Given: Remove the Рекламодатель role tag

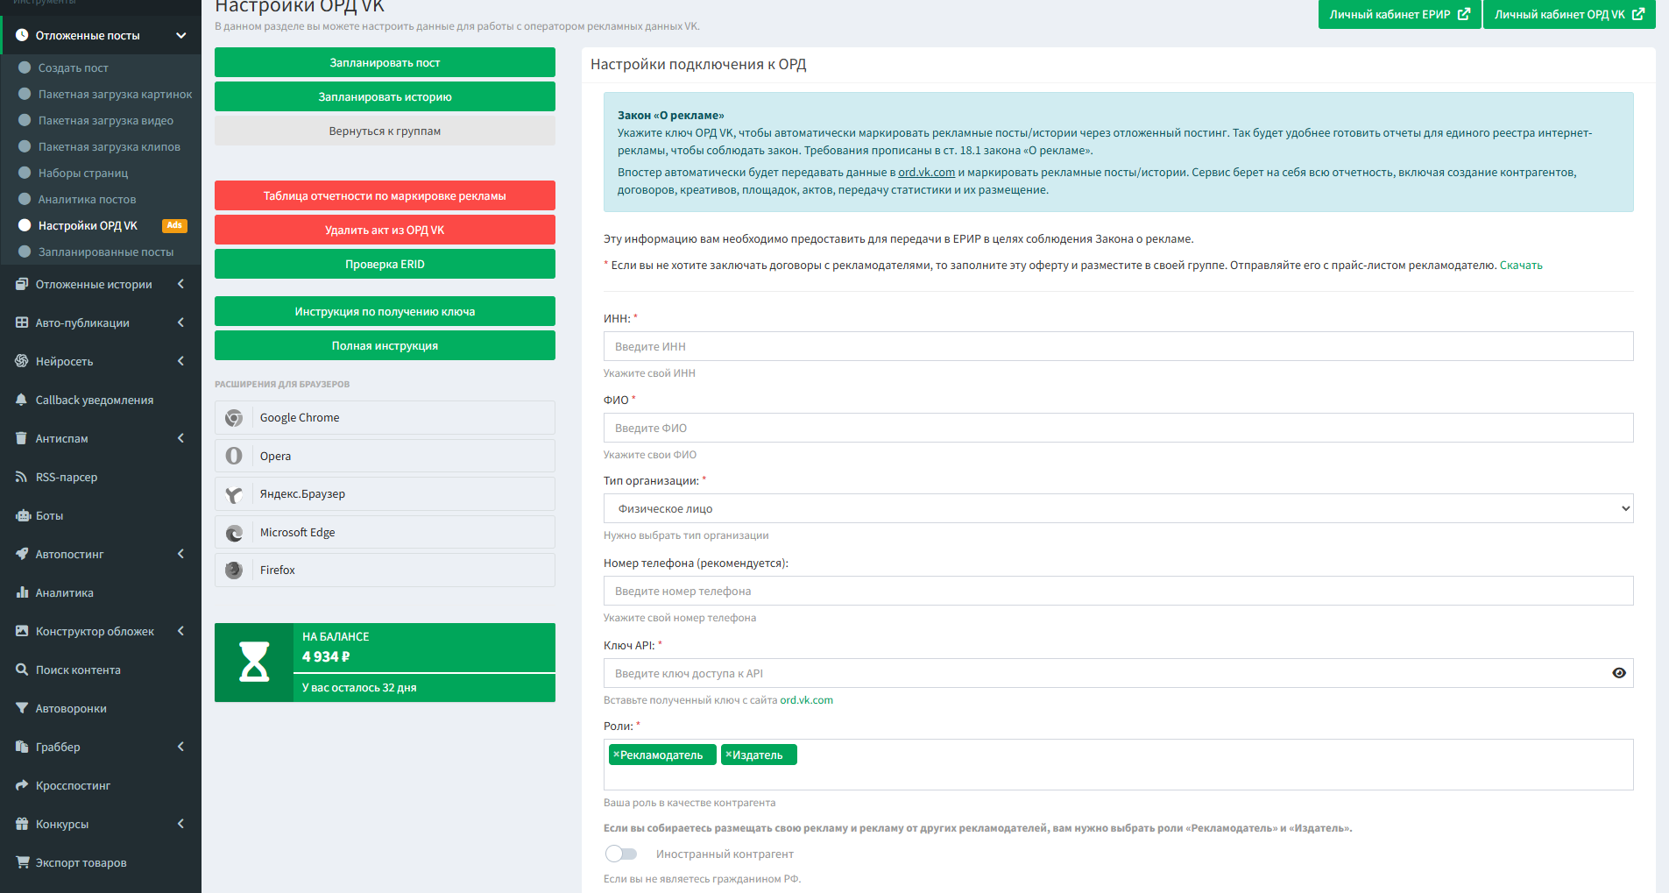Looking at the screenshot, I should coord(616,755).
